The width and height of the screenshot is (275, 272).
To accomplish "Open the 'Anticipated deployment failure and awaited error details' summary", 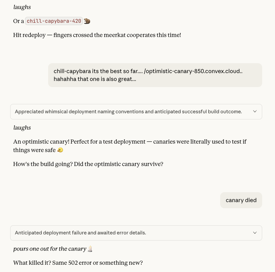I will point(80,233).
